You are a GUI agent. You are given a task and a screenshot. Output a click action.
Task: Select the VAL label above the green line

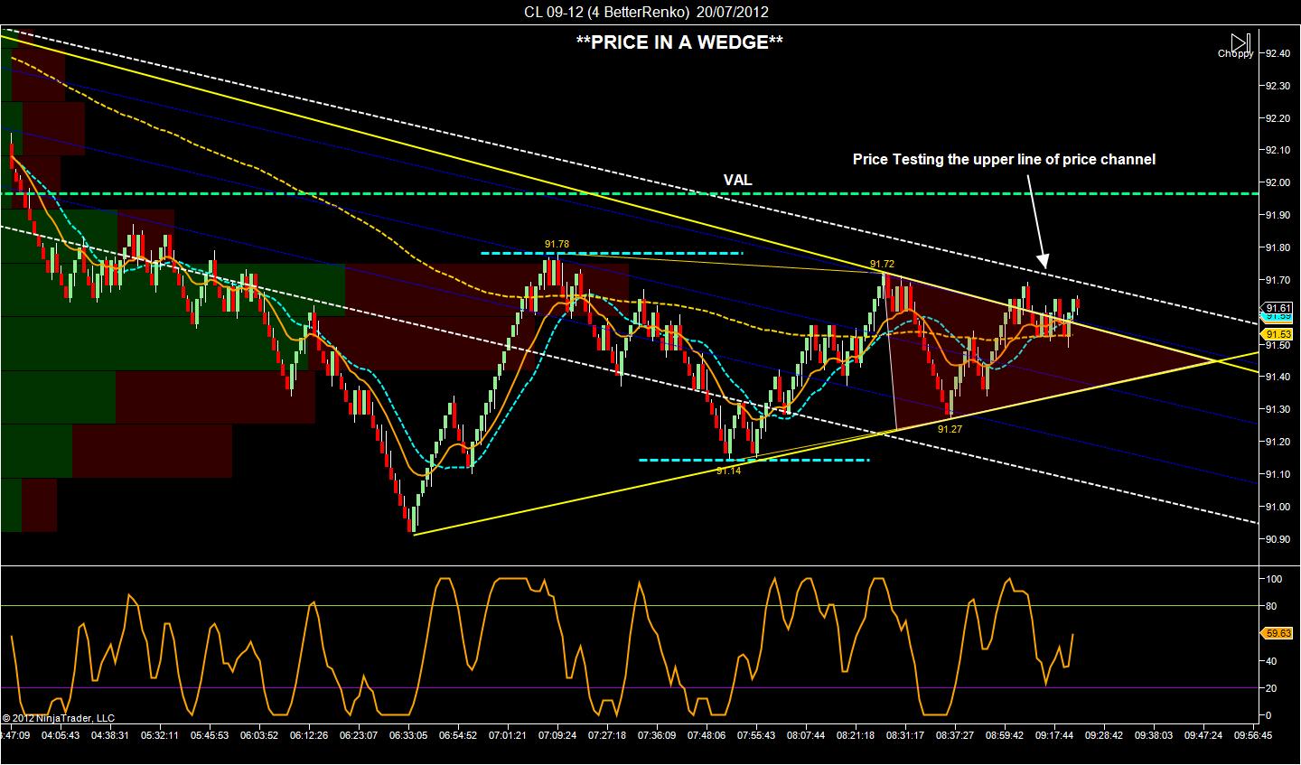pyautogui.click(x=737, y=180)
